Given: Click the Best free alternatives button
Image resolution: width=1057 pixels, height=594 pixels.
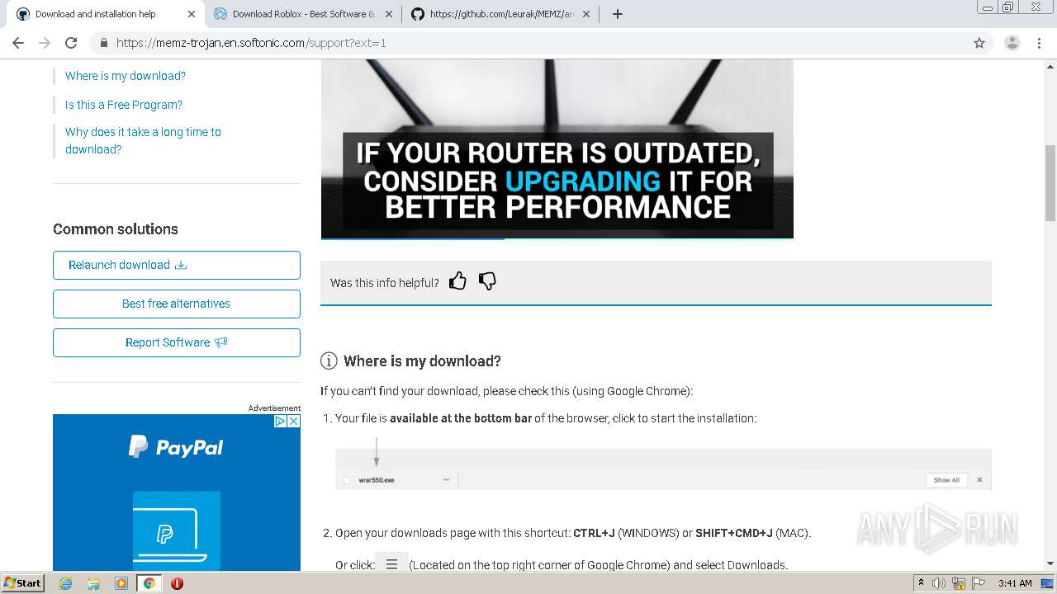Looking at the screenshot, I should pyautogui.click(x=177, y=304).
